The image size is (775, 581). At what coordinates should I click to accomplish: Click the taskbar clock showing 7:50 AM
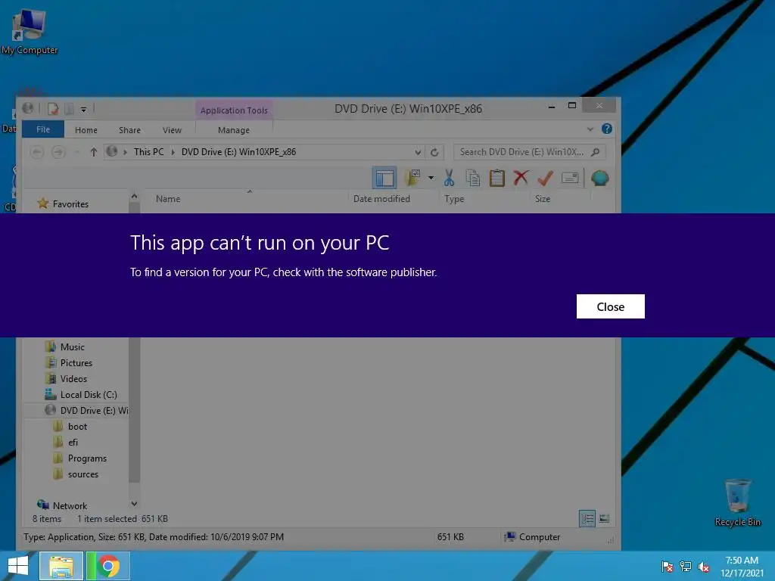point(742,567)
